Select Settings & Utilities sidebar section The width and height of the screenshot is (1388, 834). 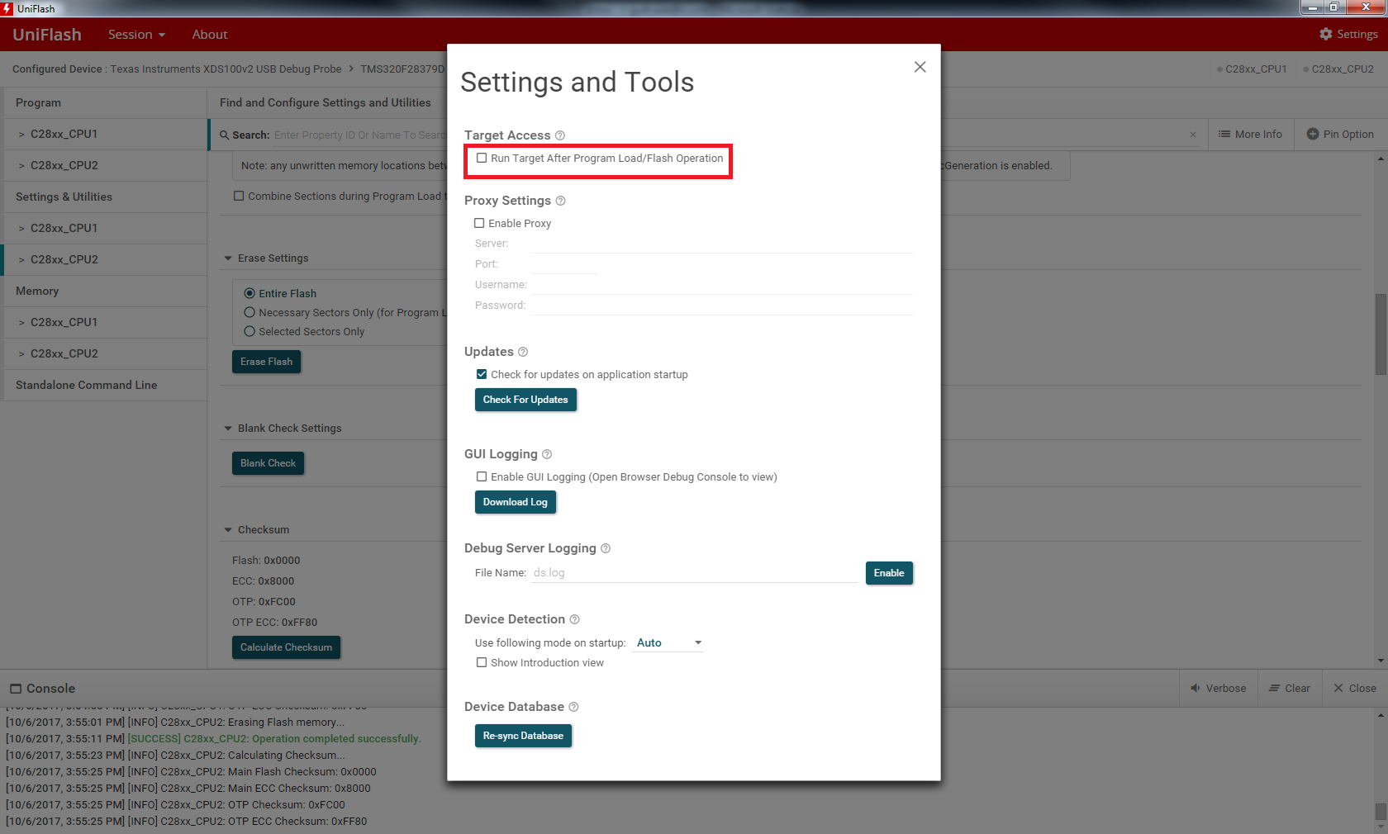[x=105, y=197]
